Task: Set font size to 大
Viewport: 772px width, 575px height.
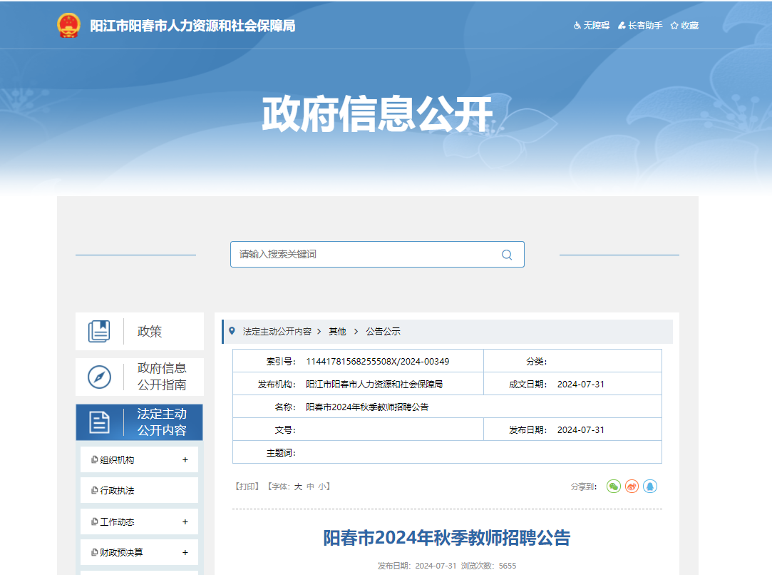Action: (299, 487)
